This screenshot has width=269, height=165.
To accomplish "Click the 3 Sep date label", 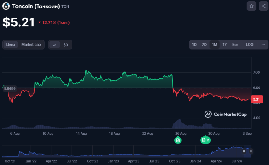I will pos(247,134).
